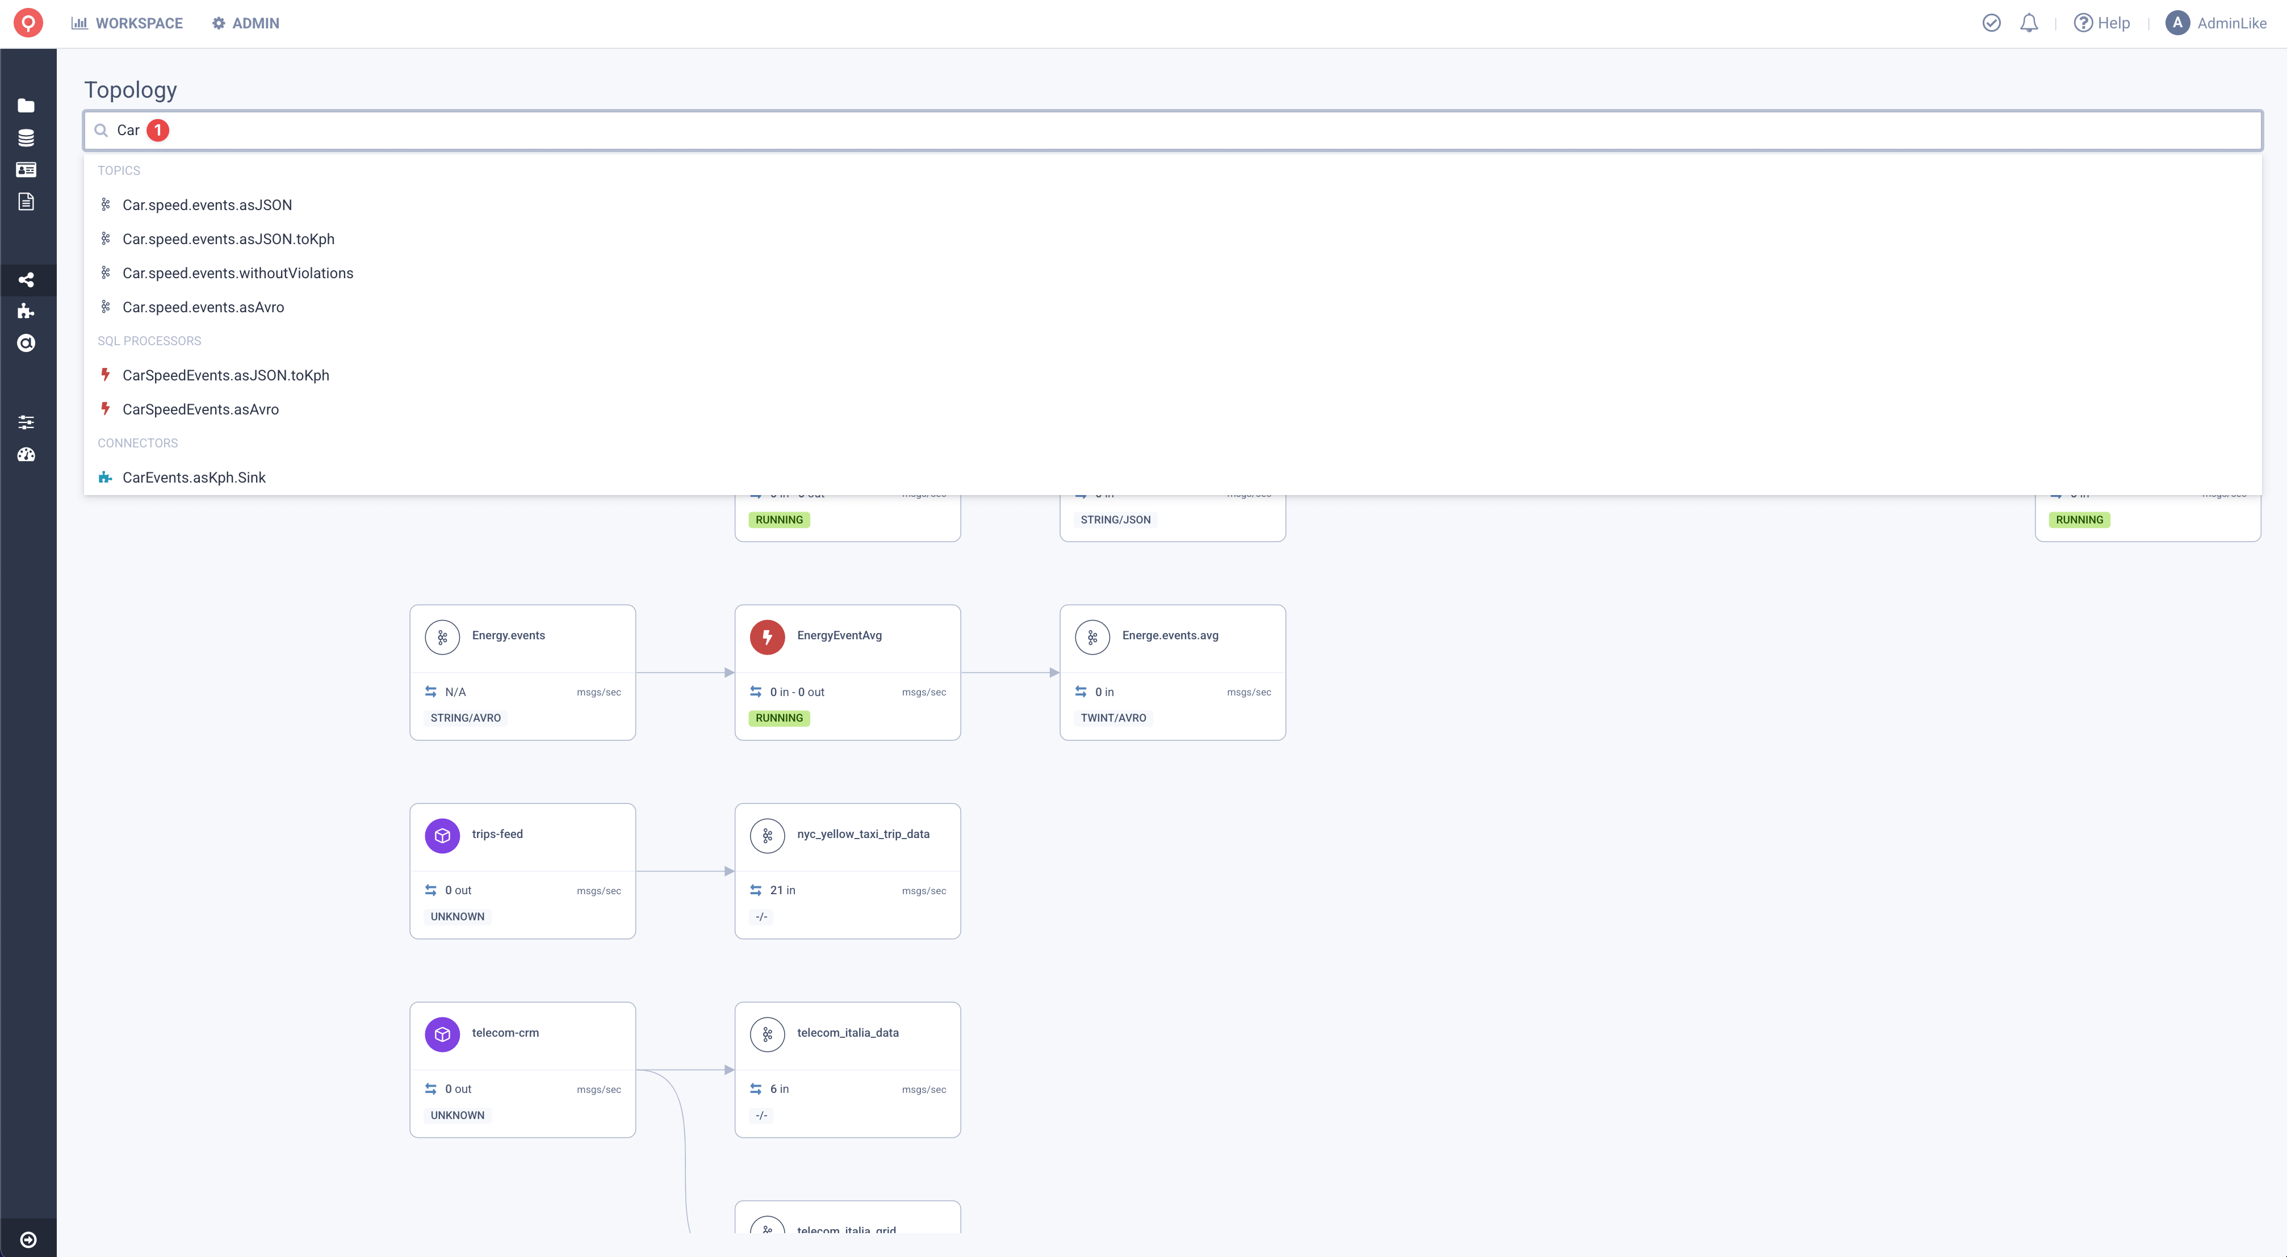The height and width of the screenshot is (1257, 2287).
Task: Open the dashboard gauge icon in sidebar
Action: pos(27,455)
